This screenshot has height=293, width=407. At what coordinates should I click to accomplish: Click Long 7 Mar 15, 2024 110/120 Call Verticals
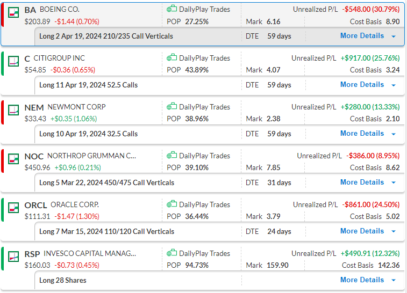coord(106,232)
